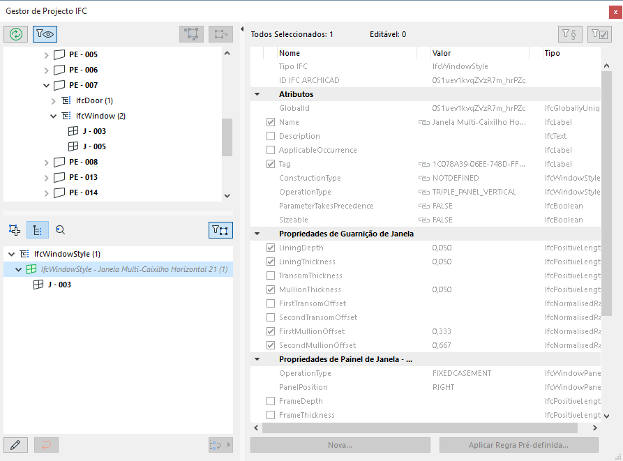Viewport: 623px width, 461px height.
Task: Click the add assignment icon
Action: tap(15, 230)
